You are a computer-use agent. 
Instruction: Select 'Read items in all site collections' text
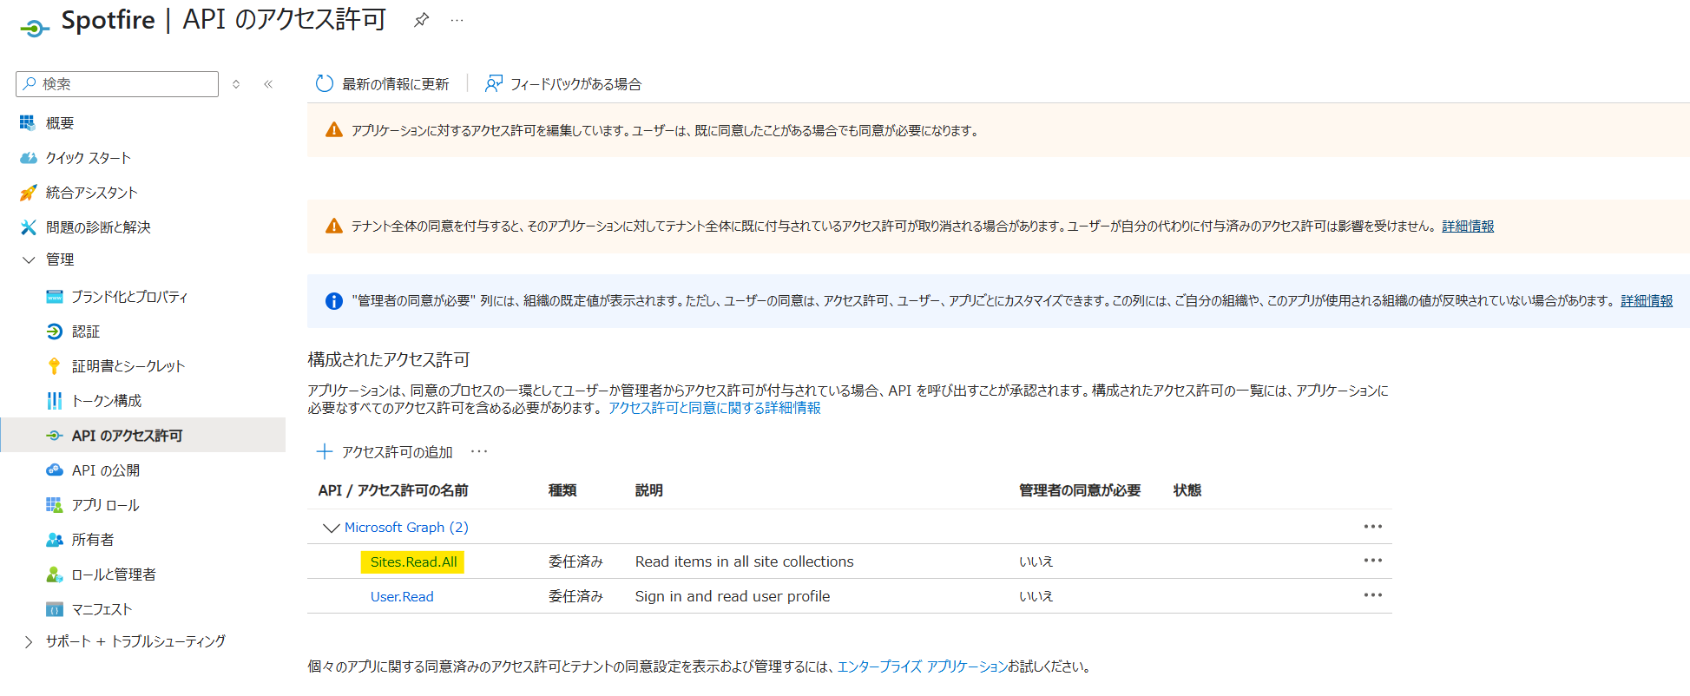pyautogui.click(x=745, y=561)
